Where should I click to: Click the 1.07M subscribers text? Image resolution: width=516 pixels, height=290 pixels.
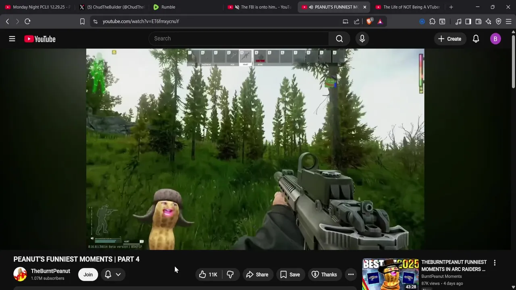pyautogui.click(x=48, y=278)
